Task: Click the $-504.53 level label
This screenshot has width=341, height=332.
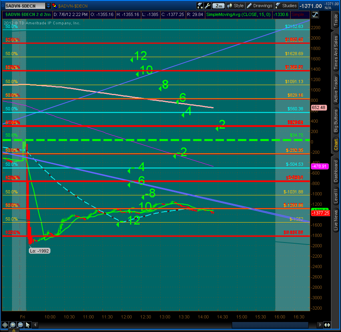Action: 295,164
